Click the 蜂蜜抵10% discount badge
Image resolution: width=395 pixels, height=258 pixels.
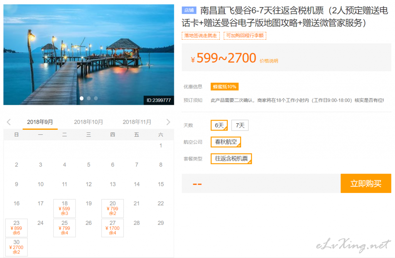click(225, 87)
